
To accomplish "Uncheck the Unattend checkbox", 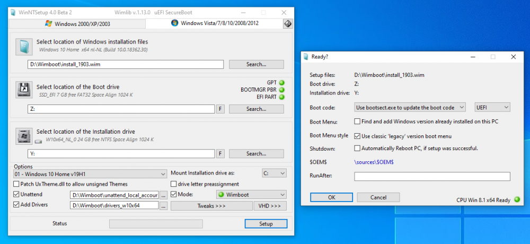I will [16, 194].
